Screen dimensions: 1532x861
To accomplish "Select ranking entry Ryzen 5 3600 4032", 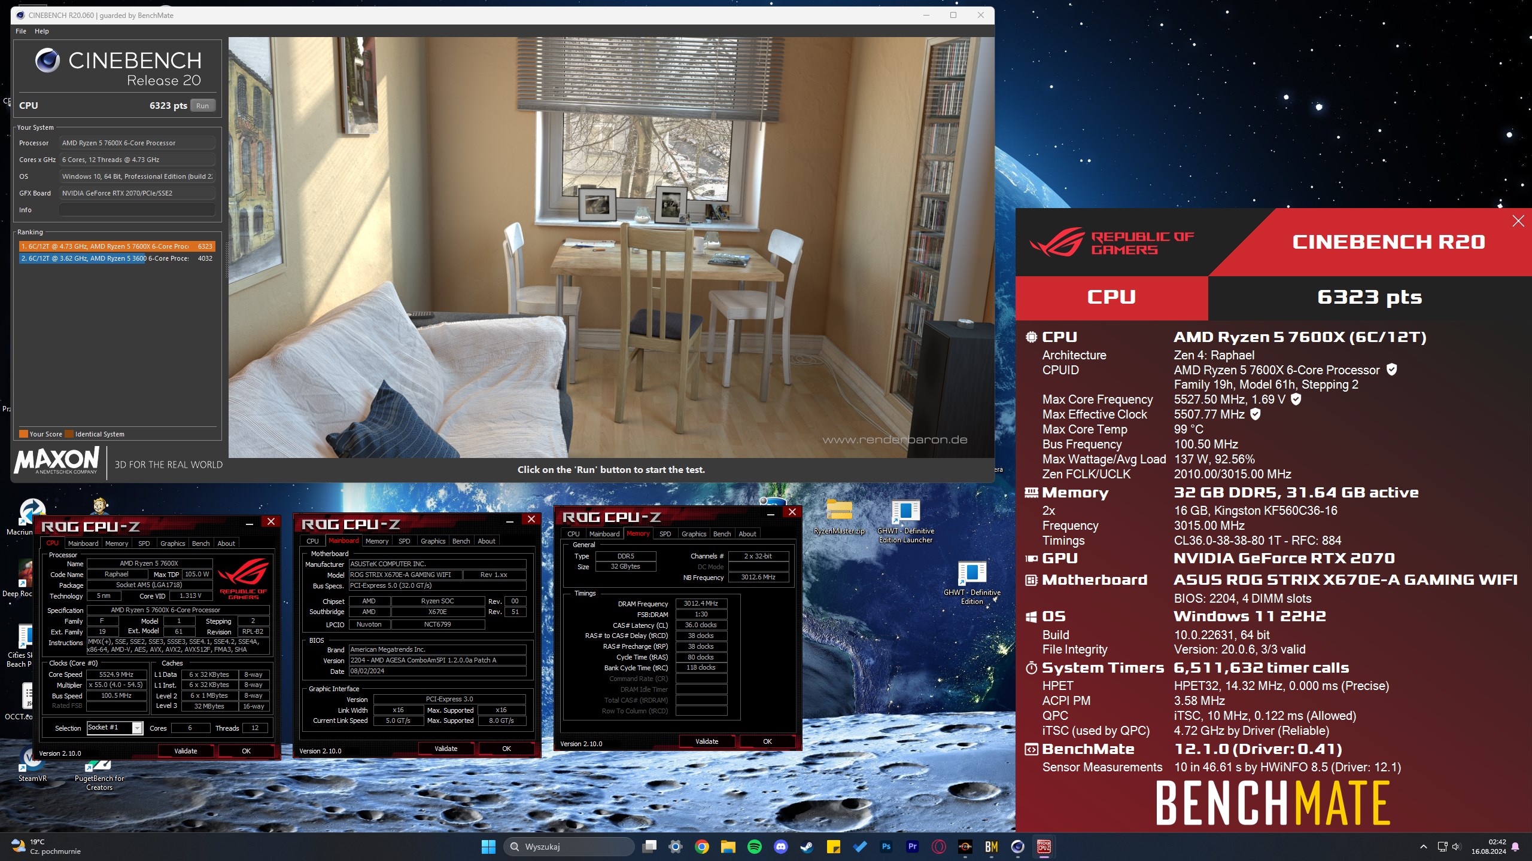I will [117, 258].
